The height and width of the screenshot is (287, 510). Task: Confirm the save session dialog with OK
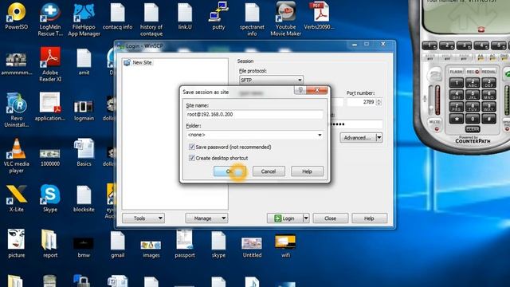pyautogui.click(x=229, y=171)
